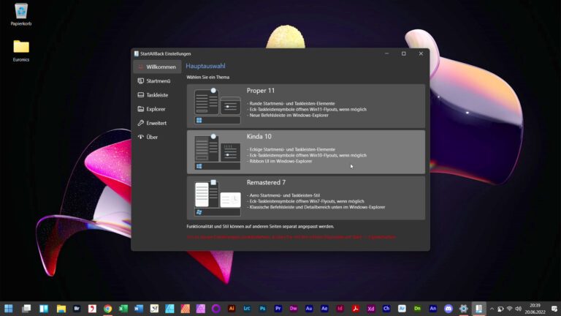Choose the Kinda 10 theme title
561x316 pixels.
259,137
